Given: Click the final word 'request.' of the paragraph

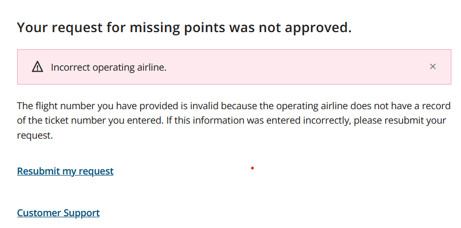Looking at the screenshot, I should coord(35,136).
